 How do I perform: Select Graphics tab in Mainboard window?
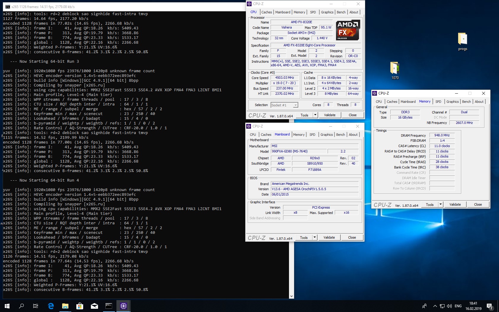pyautogui.click(x=326, y=135)
